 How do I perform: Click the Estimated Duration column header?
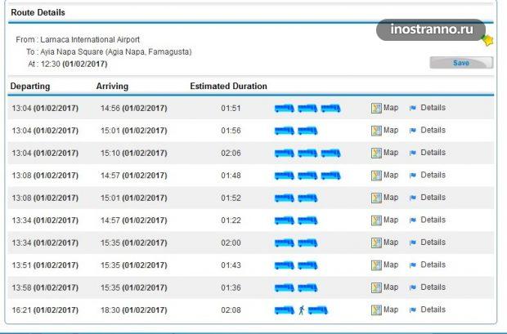(x=228, y=86)
